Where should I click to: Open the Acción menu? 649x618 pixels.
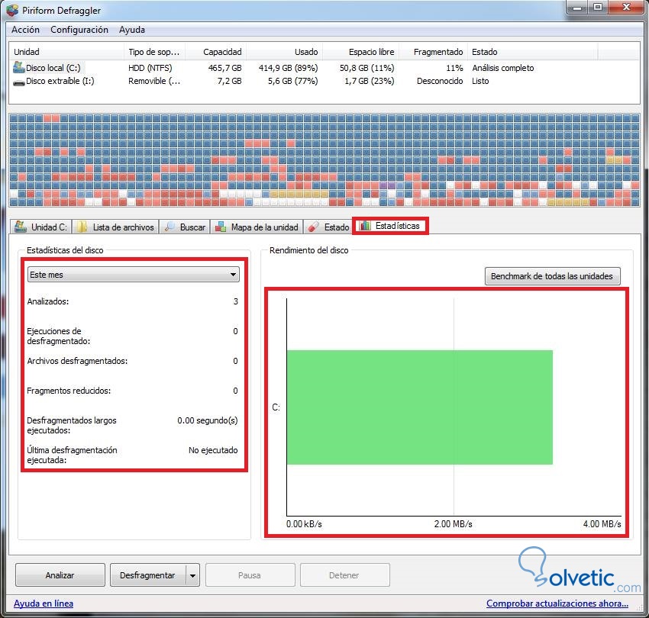tap(26, 30)
